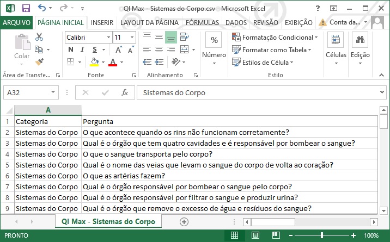Click the Redo arrow icon

click(x=63, y=8)
